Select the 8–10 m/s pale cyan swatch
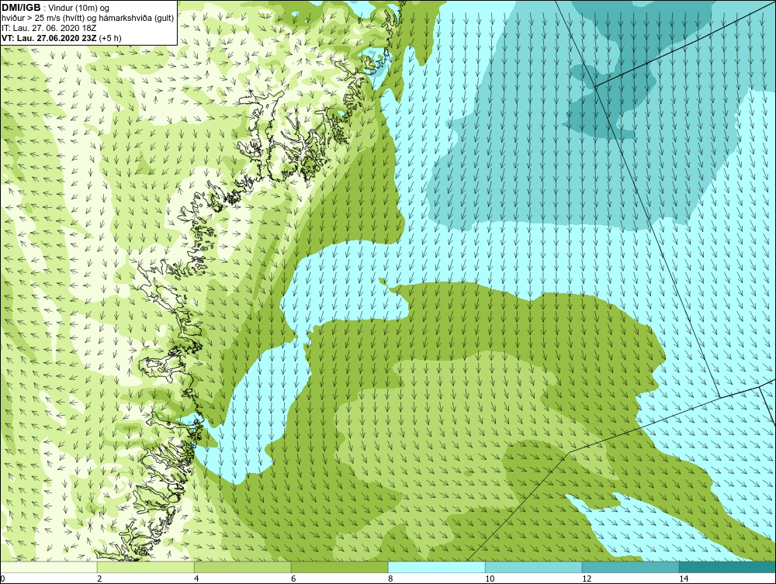Viewport: 776px width, 584px height. pos(436,567)
